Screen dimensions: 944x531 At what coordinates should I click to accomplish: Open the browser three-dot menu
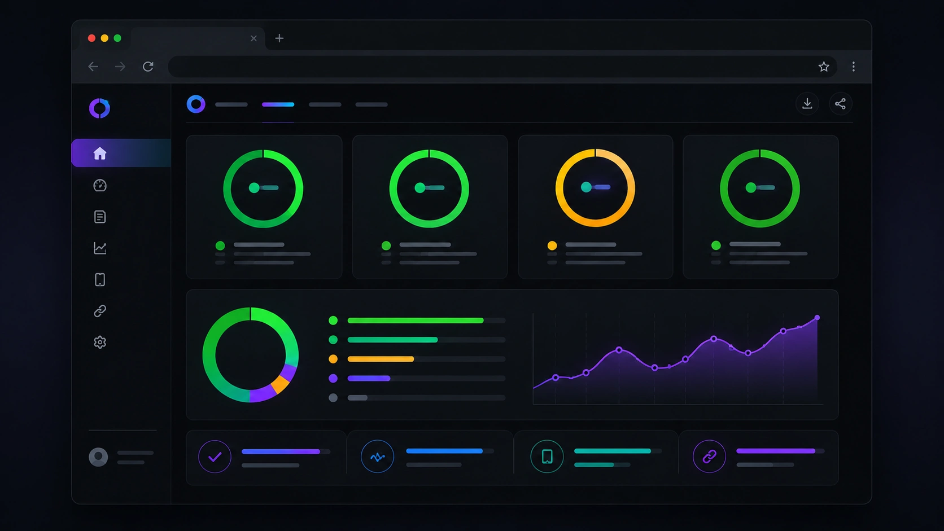pos(853,67)
